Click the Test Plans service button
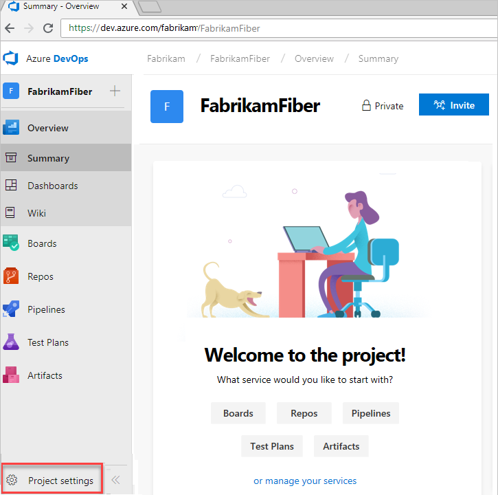 (x=272, y=446)
